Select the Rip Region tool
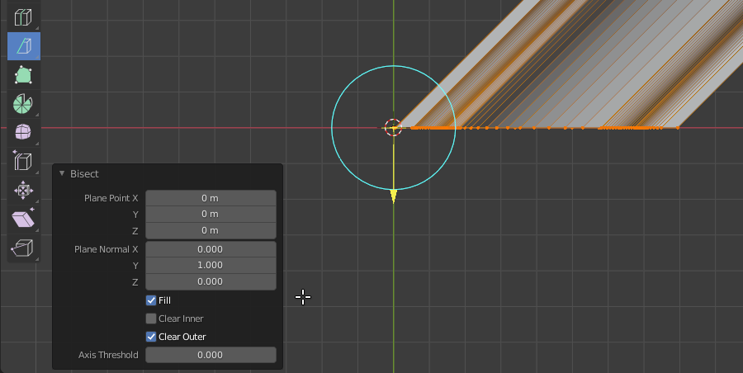 pyautogui.click(x=23, y=248)
